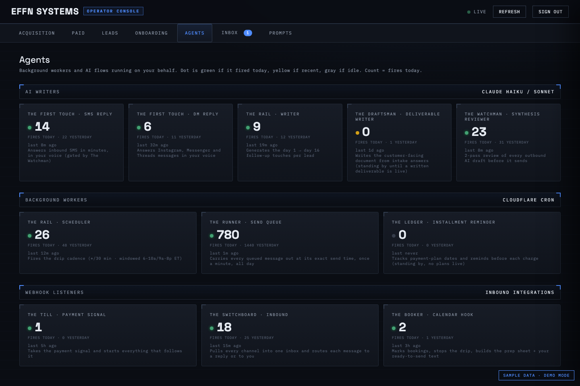Open The First Touch SMS Reply card title
The height and width of the screenshot is (386, 580).
tap(70, 114)
